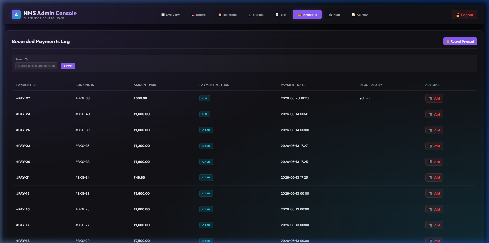This screenshot has height=243, width=489.
Task: View the Activity tab
Action: [x=360, y=15]
